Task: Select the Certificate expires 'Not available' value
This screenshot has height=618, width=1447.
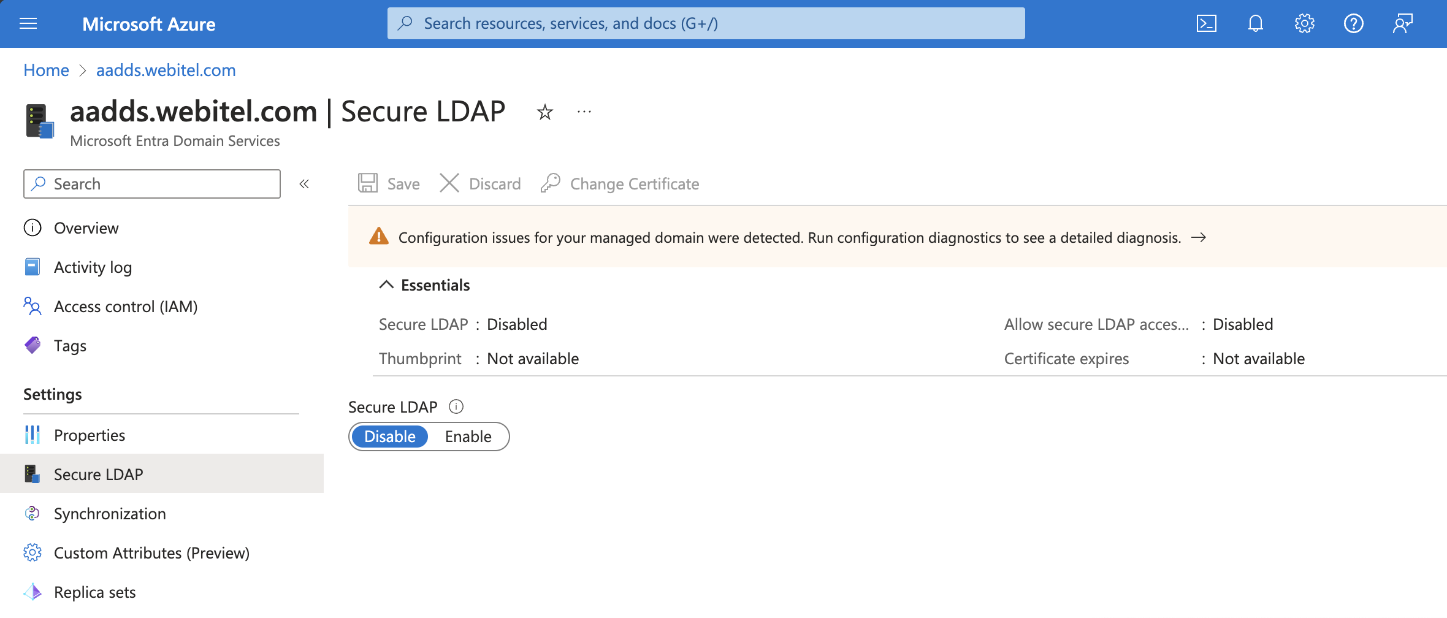Action: 1259,359
